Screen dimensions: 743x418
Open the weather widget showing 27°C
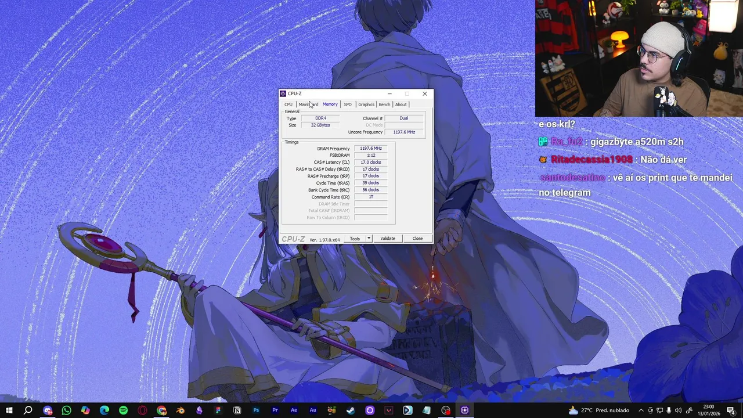pyautogui.click(x=600, y=410)
